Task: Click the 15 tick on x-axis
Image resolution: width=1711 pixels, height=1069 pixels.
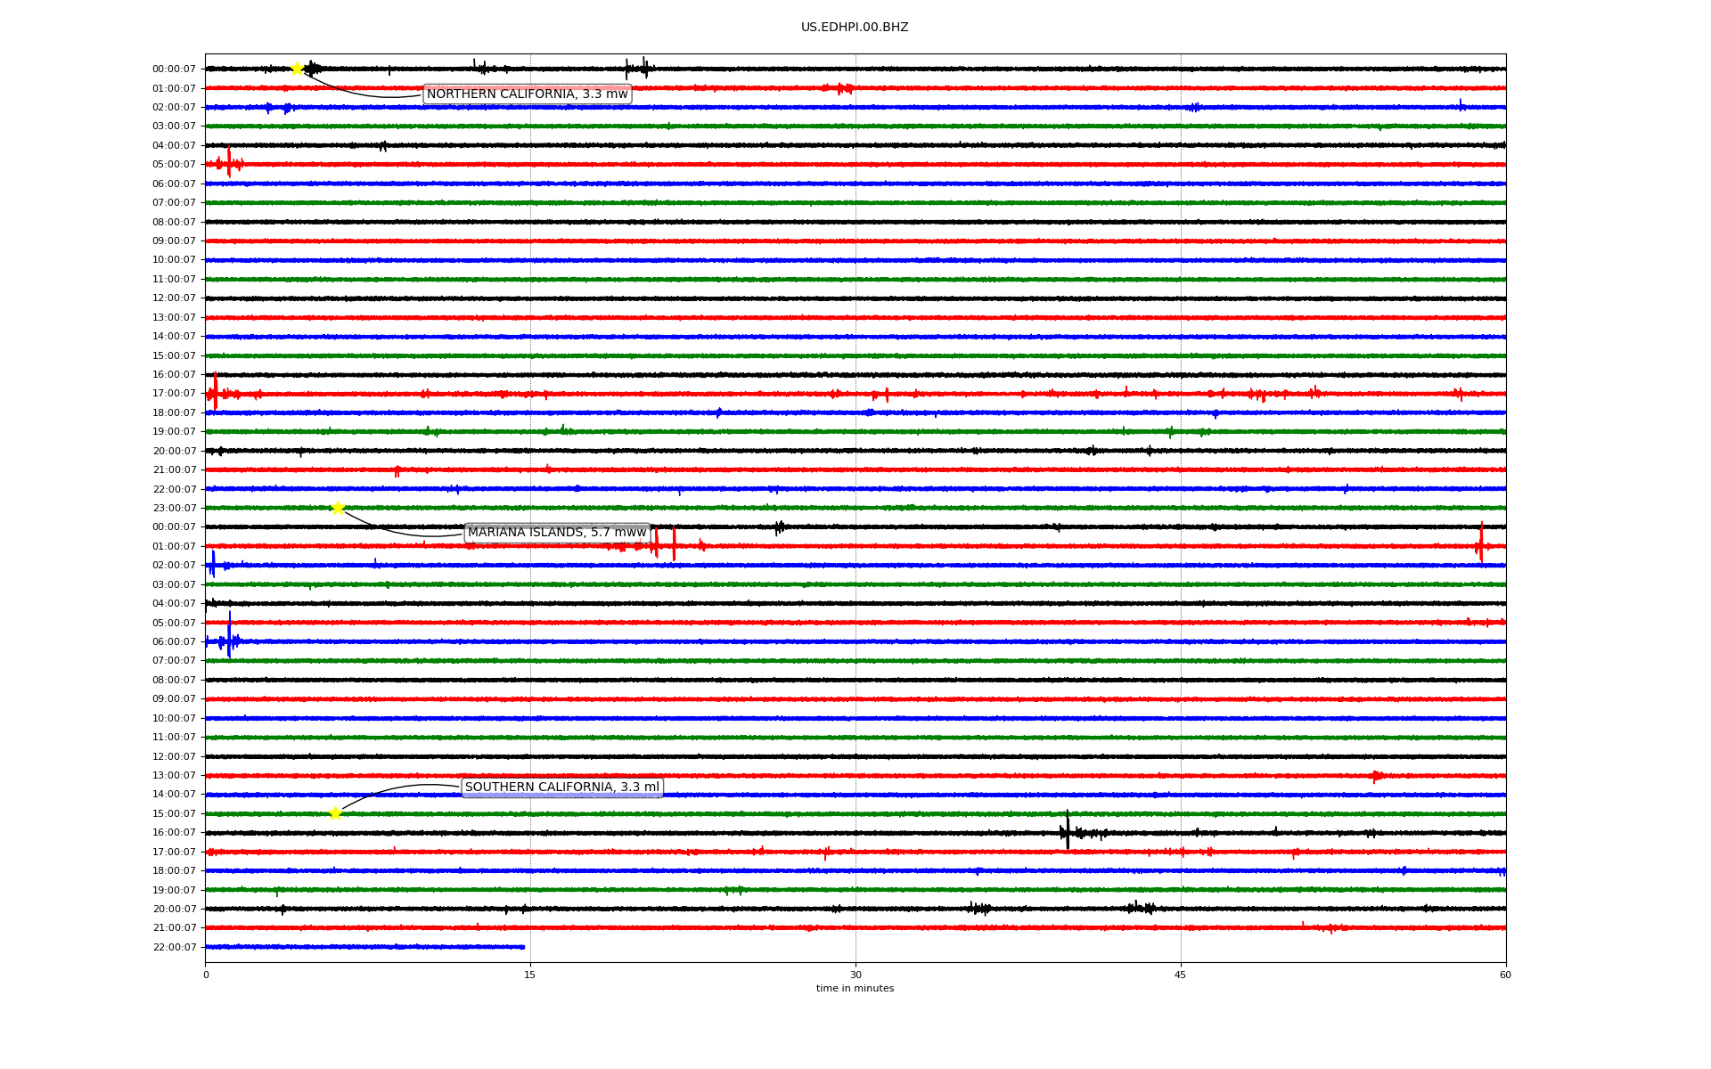Action: 530,975
